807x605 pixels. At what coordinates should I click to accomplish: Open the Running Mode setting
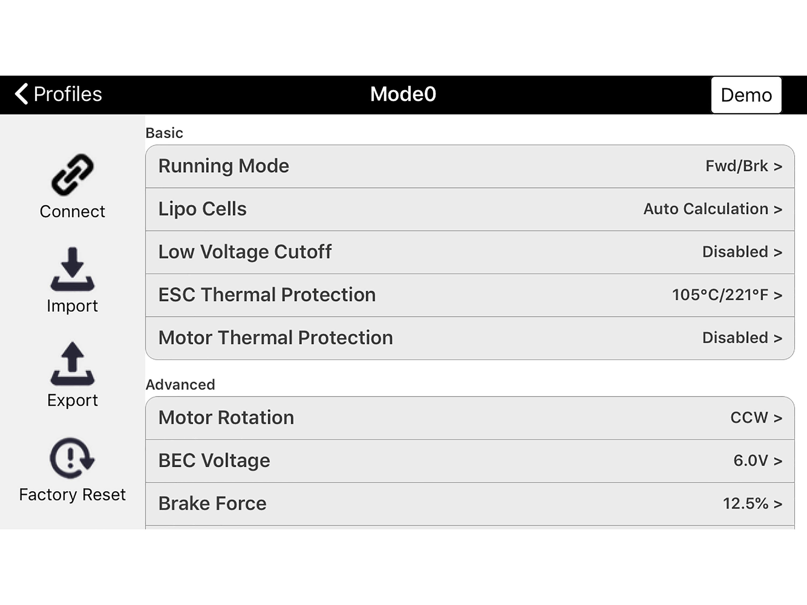click(469, 167)
